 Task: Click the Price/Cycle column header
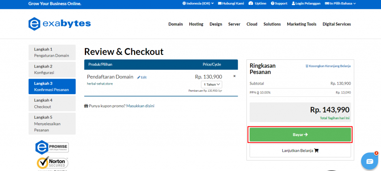[x=212, y=65]
